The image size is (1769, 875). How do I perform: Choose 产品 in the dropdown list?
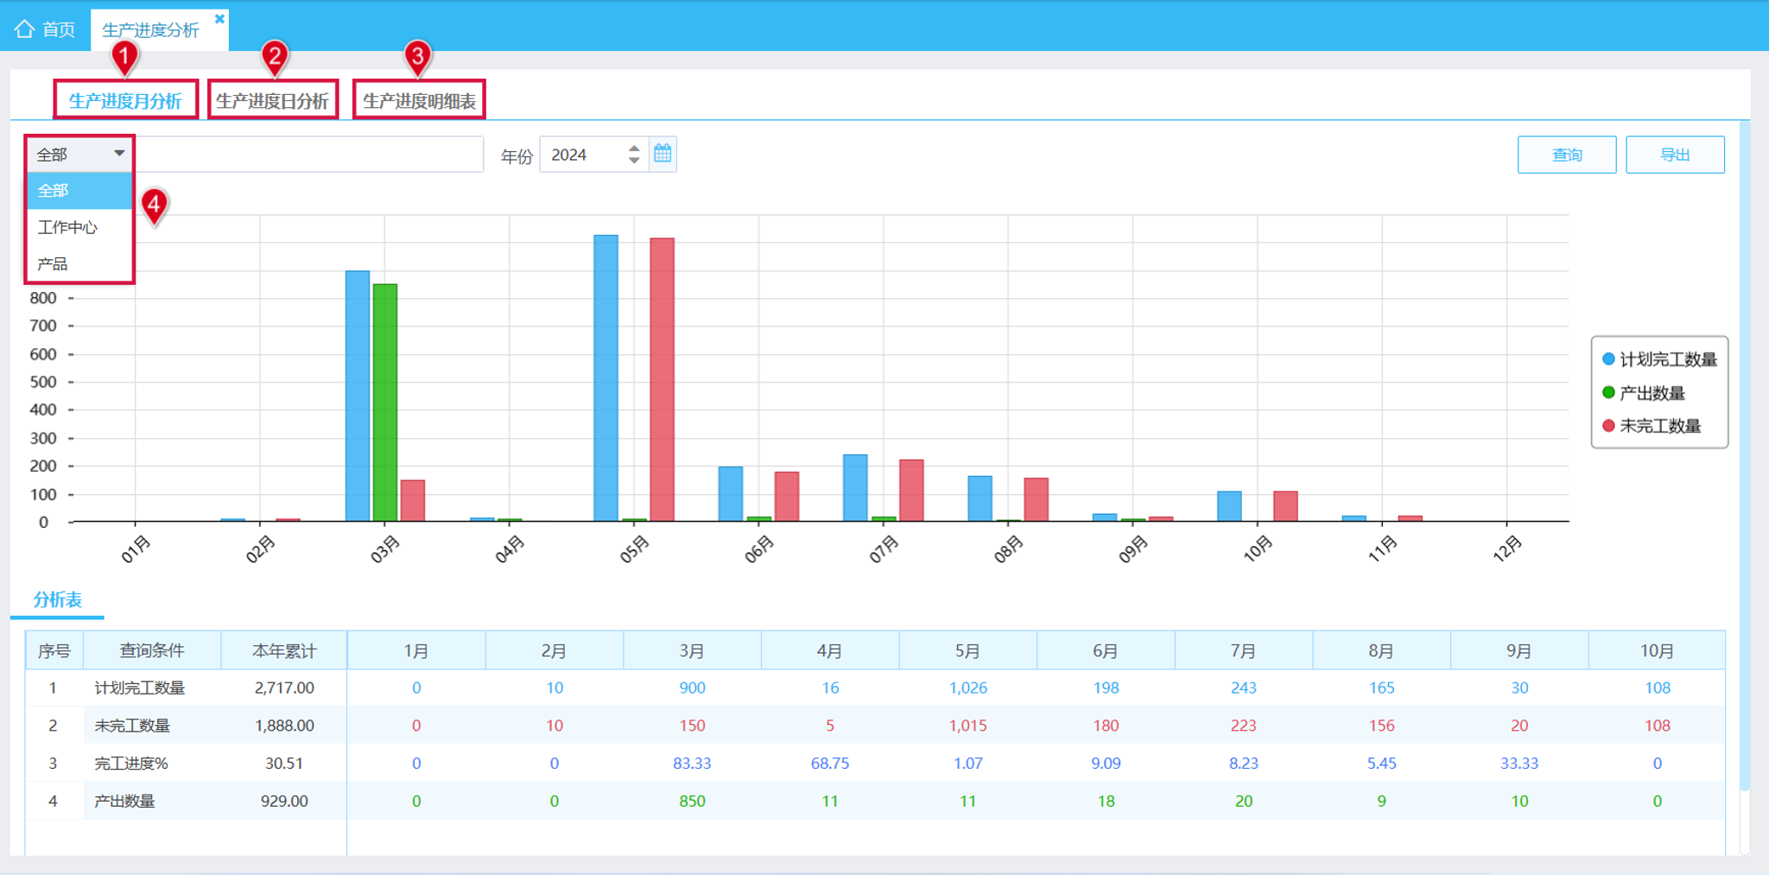click(79, 263)
